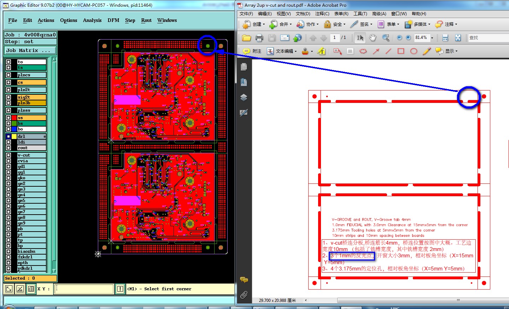This screenshot has height=309, width=509.
Task: Toggle the checkbox for layer 'v-cut'
Action: (x=8, y=155)
